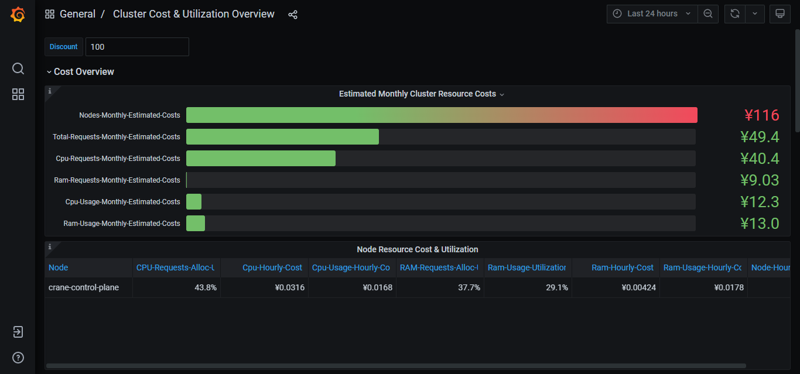Open the Grafana home logo
This screenshot has height=374, width=800.
(x=18, y=14)
